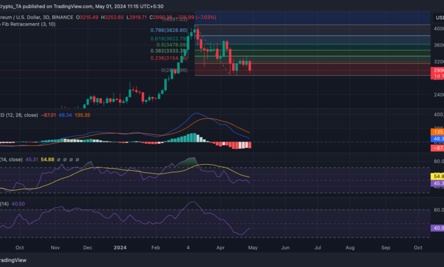Click the 0.786 (3828.80) Fibonacci level label
This screenshot has width=444, height=267.
tap(170, 30)
